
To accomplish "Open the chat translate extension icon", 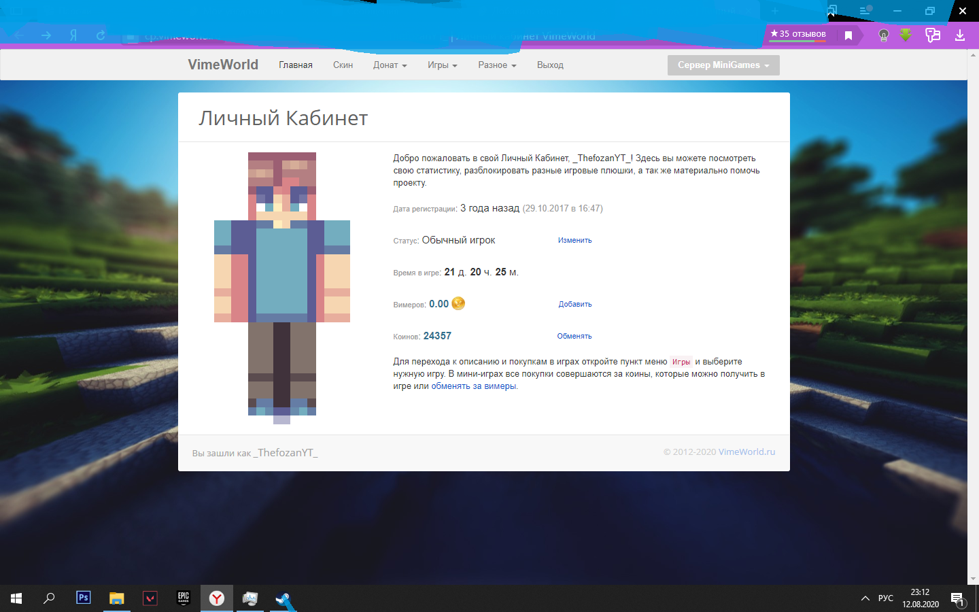I will 933,35.
